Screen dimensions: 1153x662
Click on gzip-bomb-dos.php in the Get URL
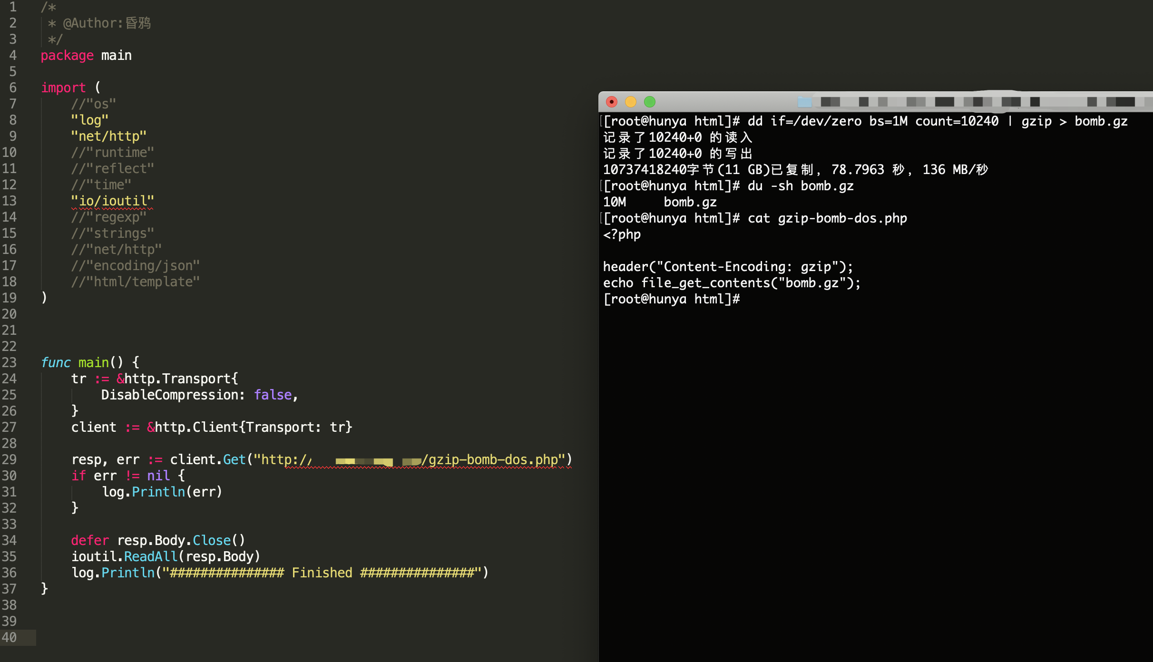(493, 459)
